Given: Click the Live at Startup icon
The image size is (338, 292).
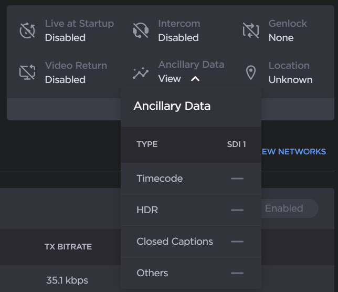Looking at the screenshot, I should pyautogui.click(x=27, y=30).
